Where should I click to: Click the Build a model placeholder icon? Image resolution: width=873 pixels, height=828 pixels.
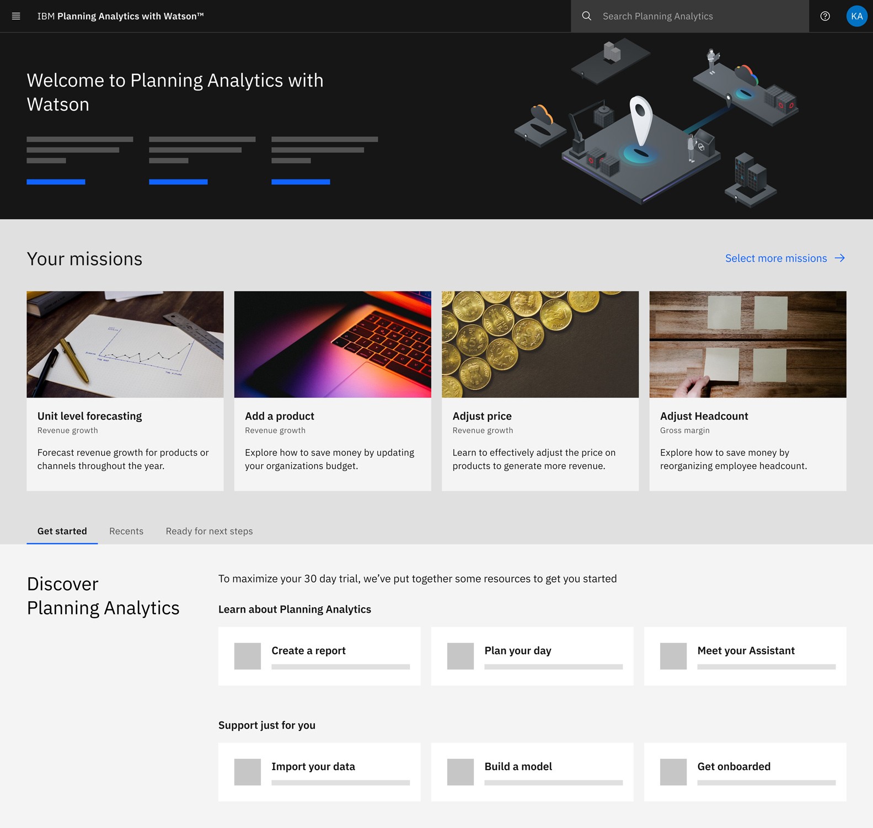coord(460,772)
